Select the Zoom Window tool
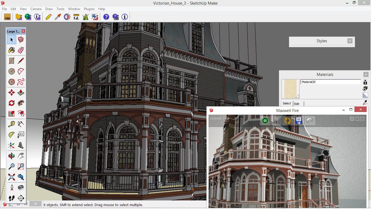The height and width of the screenshot is (211, 371). click(x=21, y=167)
